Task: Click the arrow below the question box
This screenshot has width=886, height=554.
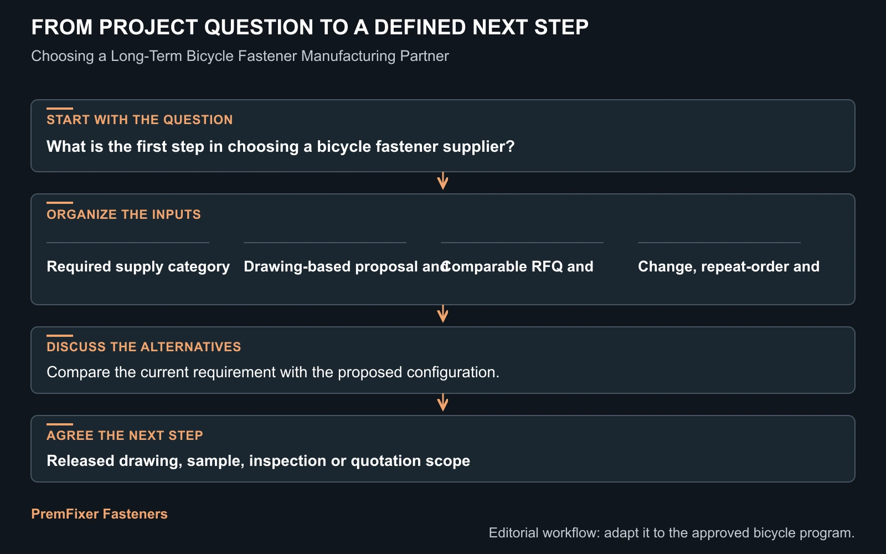Action: coord(442,181)
